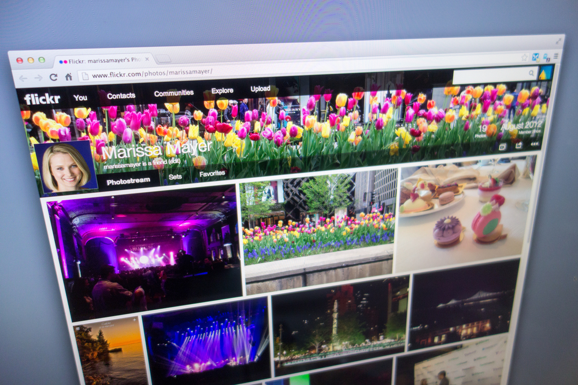
Task: Open the Contacts menu
Action: [121, 95]
